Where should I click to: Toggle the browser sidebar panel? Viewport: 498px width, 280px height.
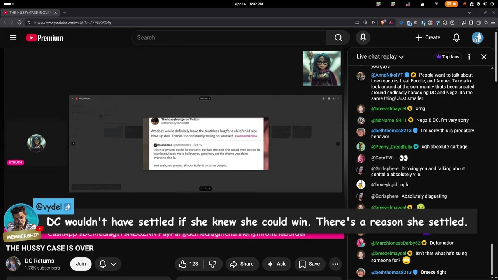pos(471,23)
